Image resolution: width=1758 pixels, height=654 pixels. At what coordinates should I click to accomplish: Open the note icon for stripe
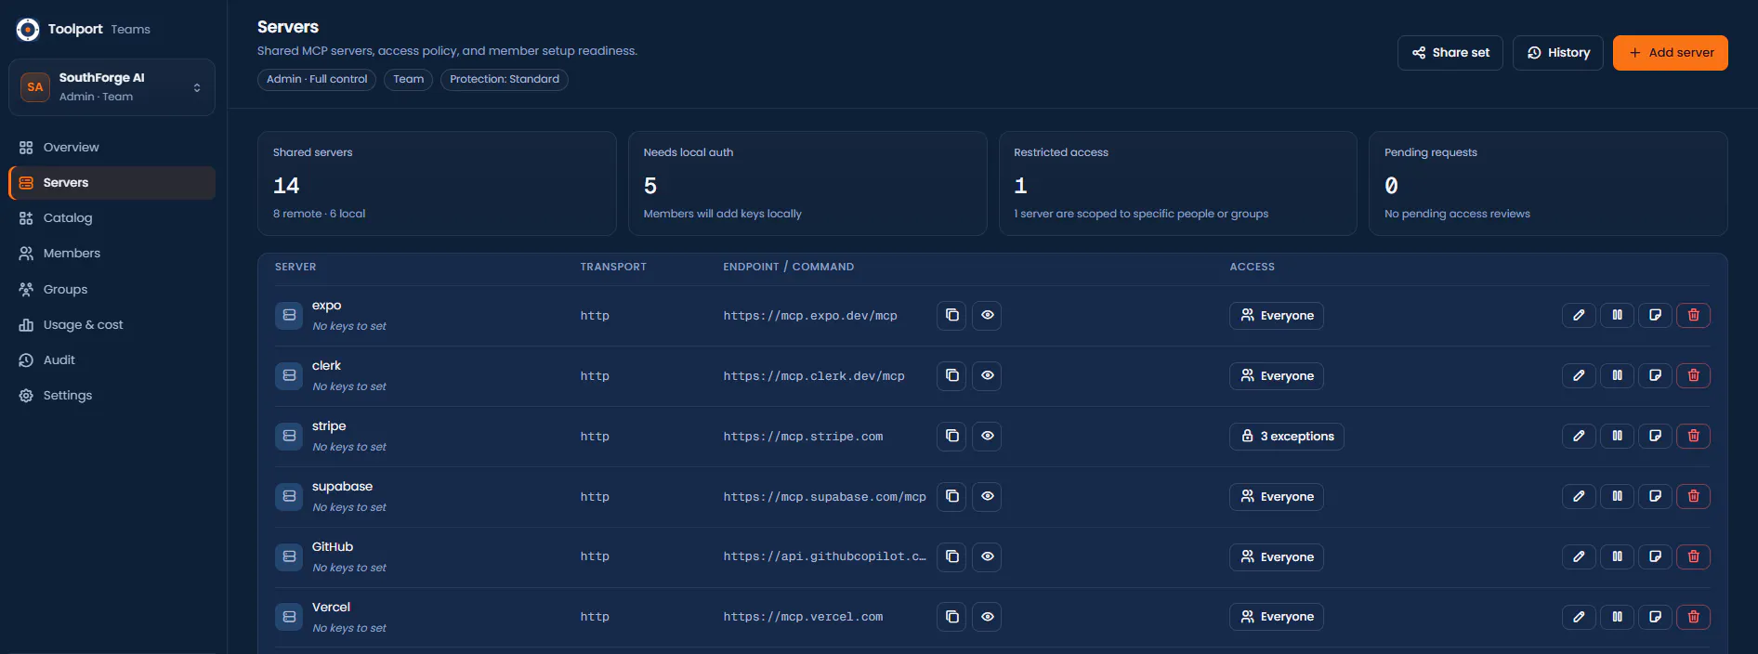1655,436
